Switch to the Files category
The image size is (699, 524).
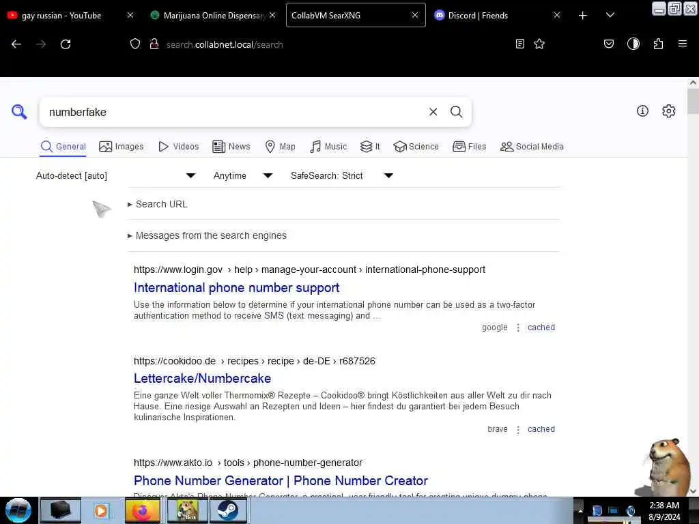[469, 147]
